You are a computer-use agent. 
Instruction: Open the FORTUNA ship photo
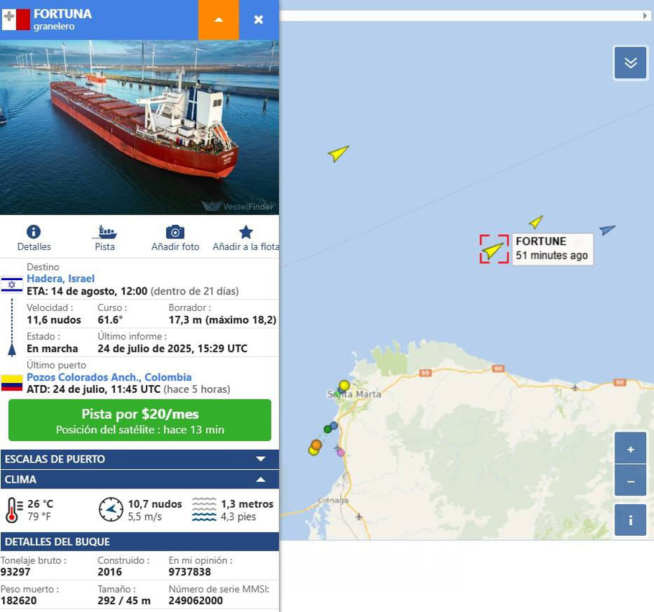(x=139, y=128)
